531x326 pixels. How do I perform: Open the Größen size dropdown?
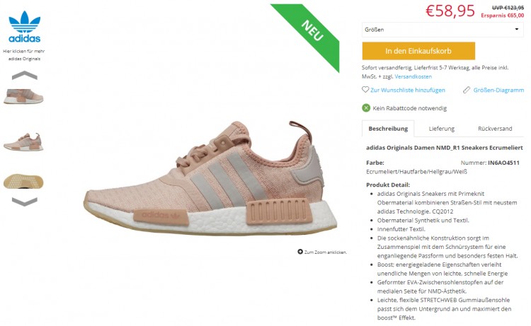[x=442, y=30]
